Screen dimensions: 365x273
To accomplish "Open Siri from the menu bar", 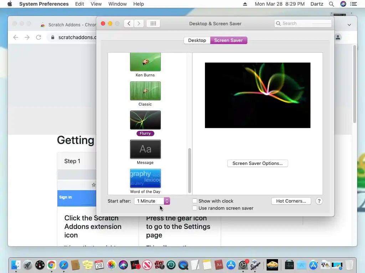I will [343, 4].
